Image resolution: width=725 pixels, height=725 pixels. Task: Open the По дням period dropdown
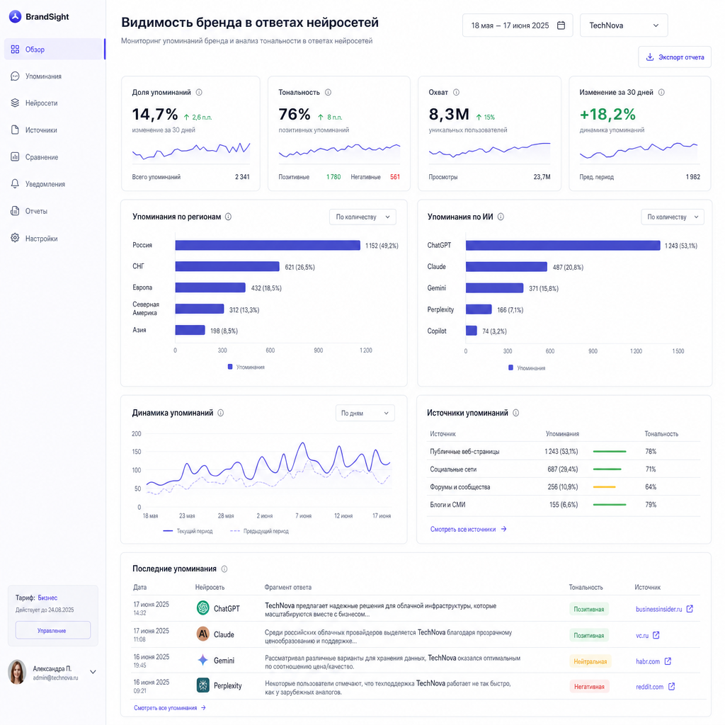pyautogui.click(x=365, y=413)
